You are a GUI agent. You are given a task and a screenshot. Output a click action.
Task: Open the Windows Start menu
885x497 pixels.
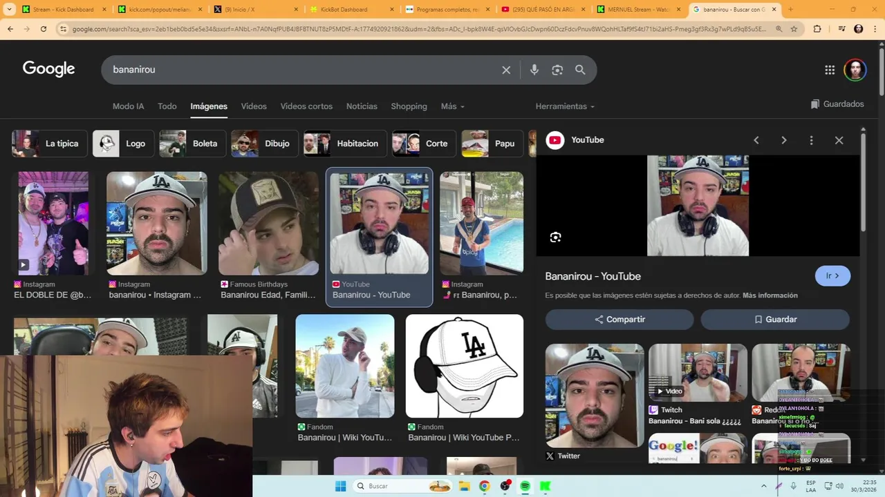pos(340,486)
